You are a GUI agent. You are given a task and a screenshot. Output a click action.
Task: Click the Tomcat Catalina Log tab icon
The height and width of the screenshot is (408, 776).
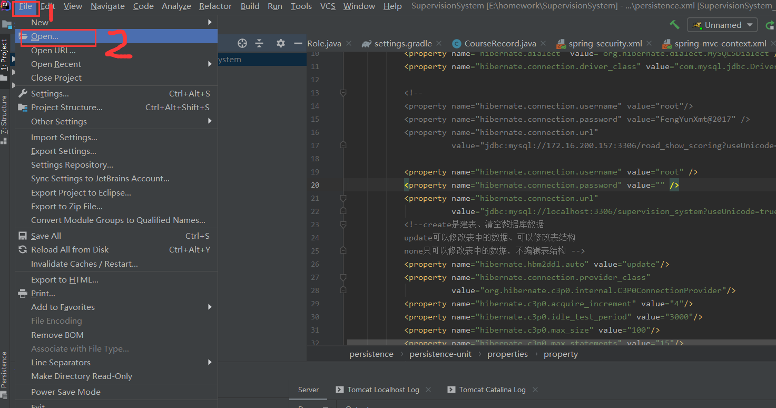pyautogui.click(x=451, y=390)
